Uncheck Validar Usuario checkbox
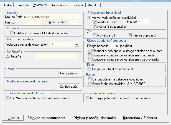Screen dimensions: 171x125 point(95,22)
